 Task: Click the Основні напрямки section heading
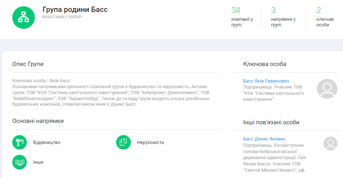coord(38,121)
